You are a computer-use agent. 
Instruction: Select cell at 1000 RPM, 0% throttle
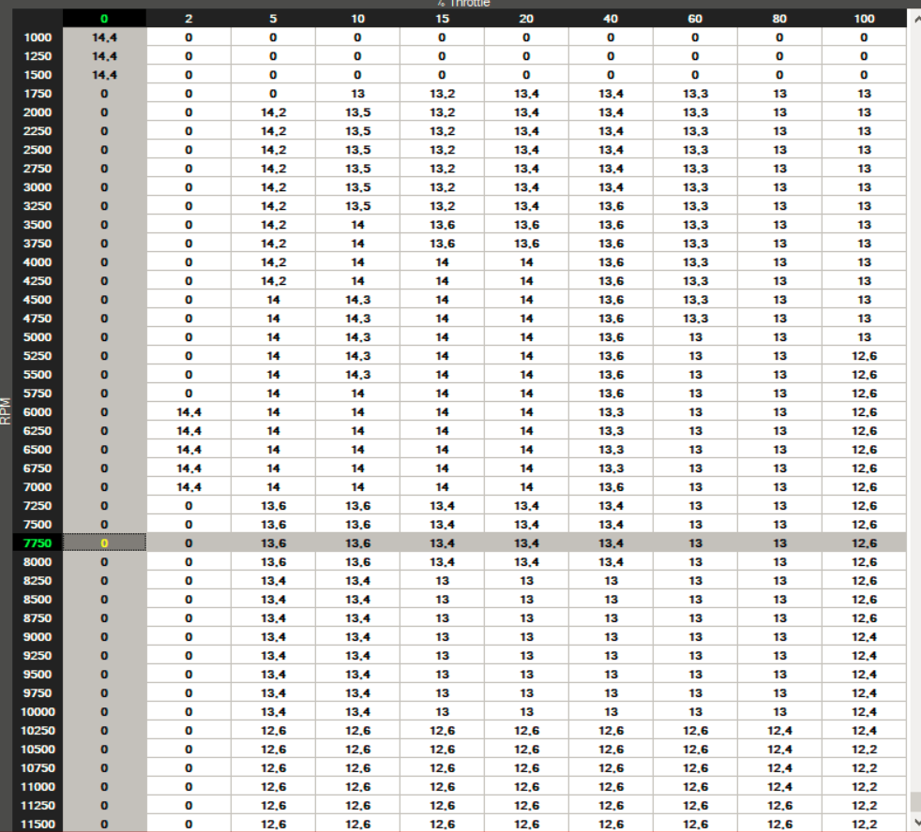tap(104, 37)
